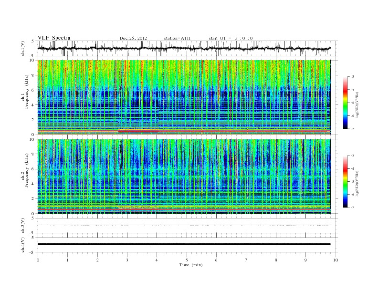This screenshot has height=292, width=378.
Task: Click the "ch.1(V)" waveform axis label
Action: pyautogui.click(x=23, y=48)
